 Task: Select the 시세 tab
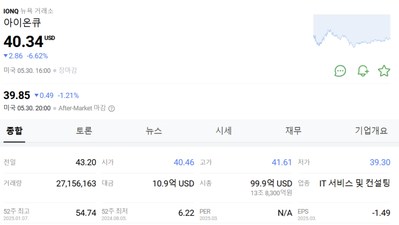coord(223,131)
